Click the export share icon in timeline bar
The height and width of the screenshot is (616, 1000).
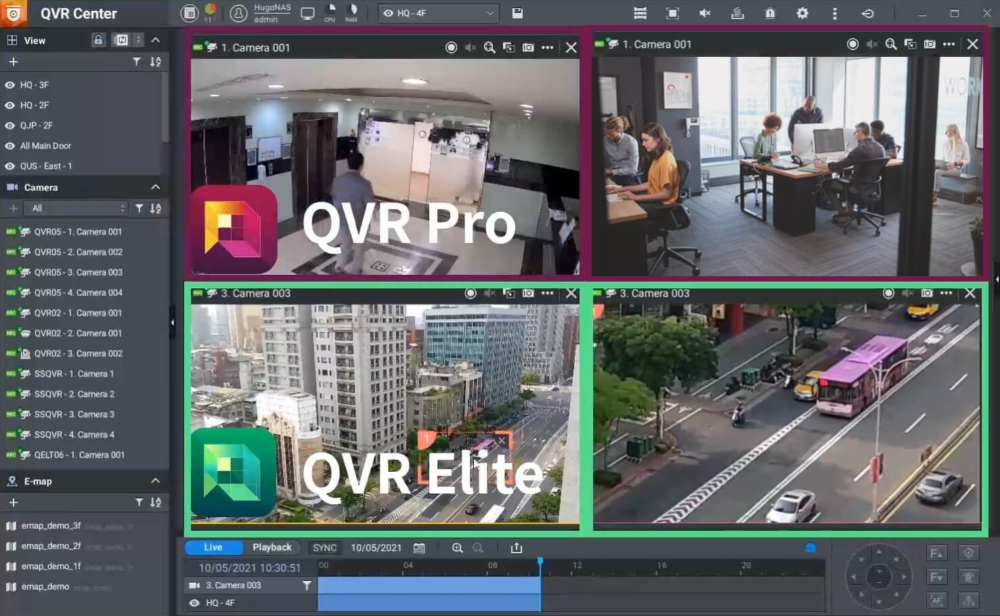[x=517, y=548]
